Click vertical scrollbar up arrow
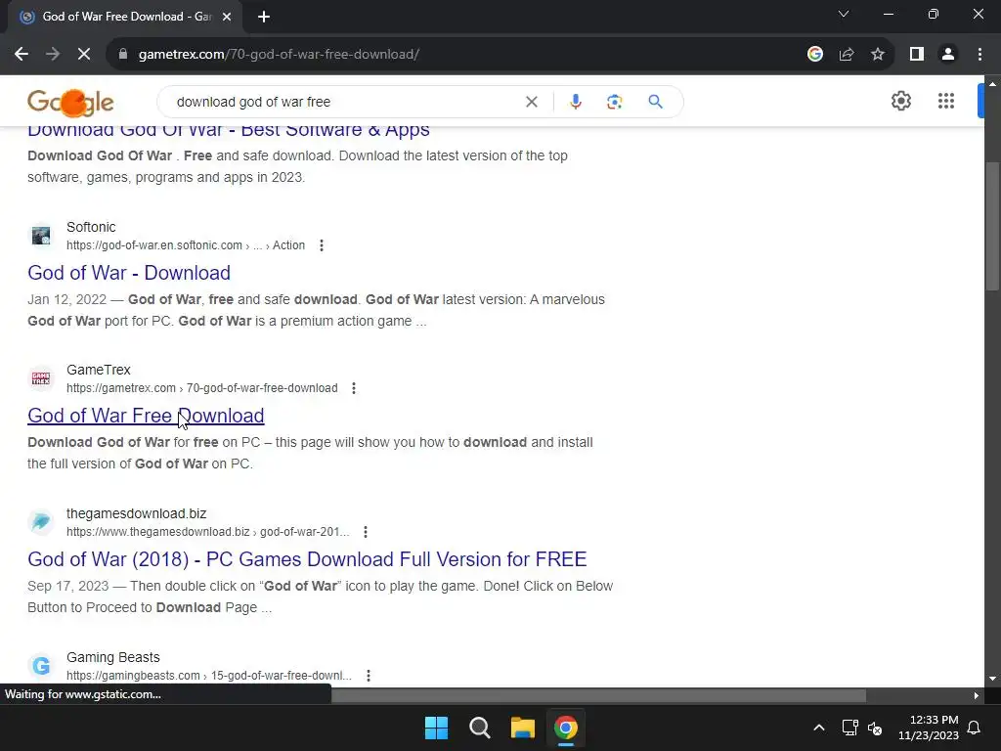Viewport: 1001px width, 751px height. pyautogui.click(x=992, y=84)
